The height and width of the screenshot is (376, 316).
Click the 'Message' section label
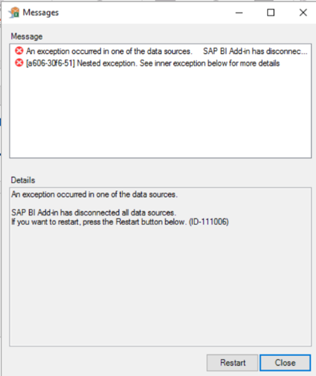coord(27,36)
